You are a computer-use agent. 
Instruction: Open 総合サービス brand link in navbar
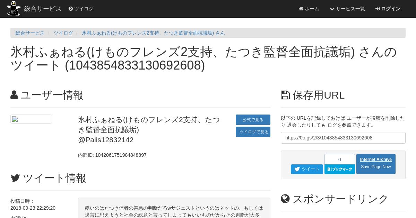coord(43,9)
